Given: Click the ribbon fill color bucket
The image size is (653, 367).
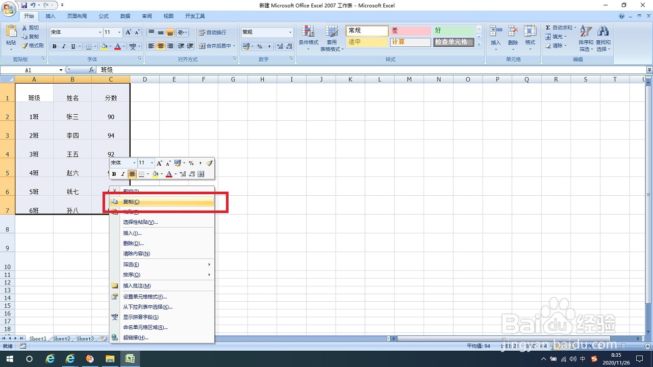Looking at the screenshot, I should pos(104,46).
